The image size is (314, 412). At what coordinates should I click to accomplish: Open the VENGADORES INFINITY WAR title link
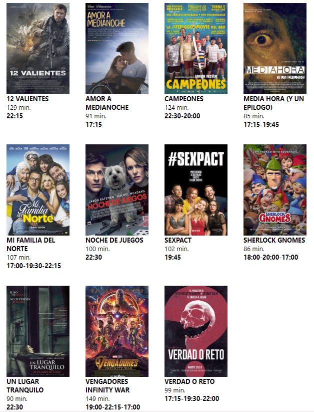point(107,386)
